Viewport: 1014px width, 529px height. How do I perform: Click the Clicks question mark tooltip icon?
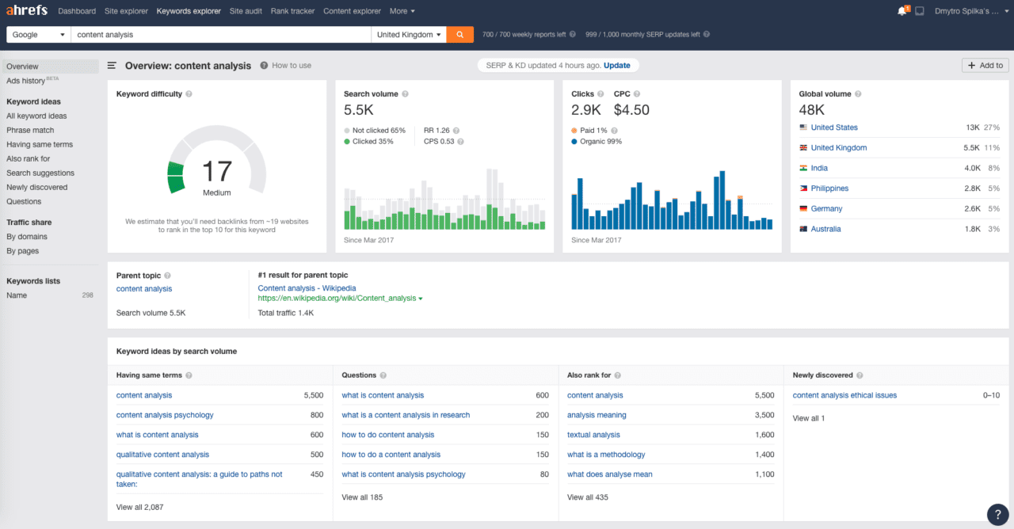(x=602, y=93)
